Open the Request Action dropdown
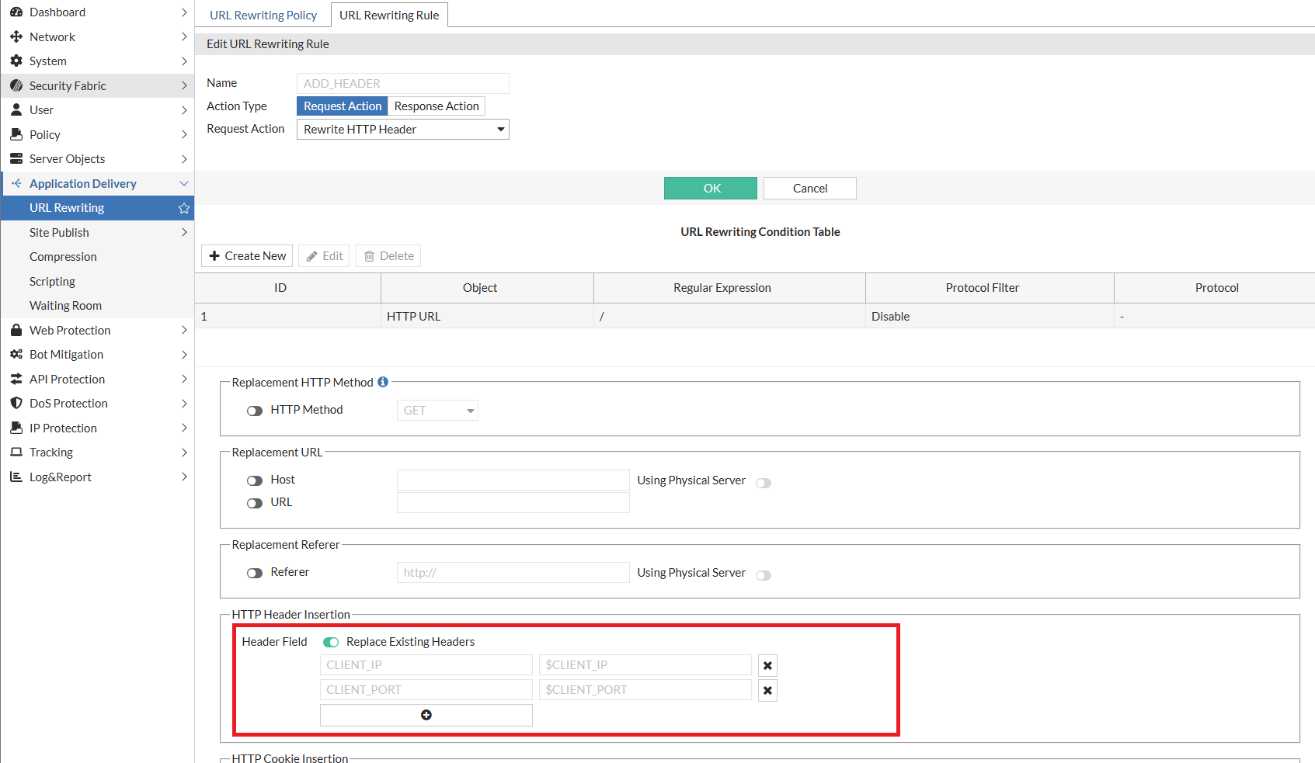The image size is (1315, 763). tap(403, 130)
